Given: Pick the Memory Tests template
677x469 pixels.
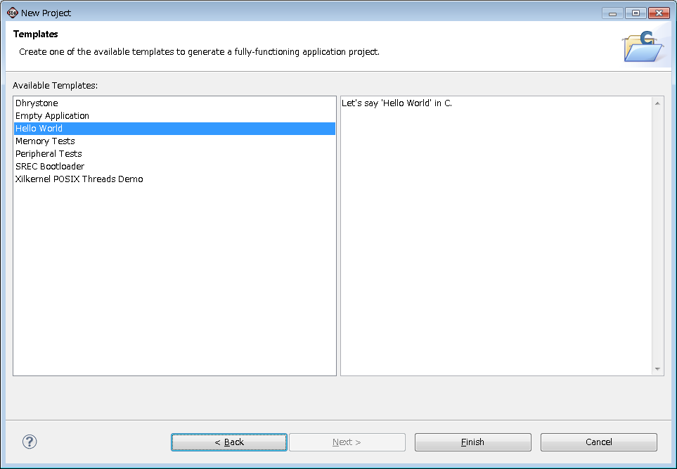Looking at the screenshot, I should coord(45,141).
